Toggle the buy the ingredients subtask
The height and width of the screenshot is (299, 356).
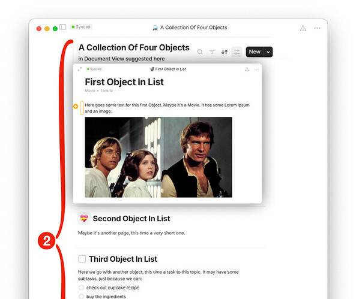tap(81, 297)
